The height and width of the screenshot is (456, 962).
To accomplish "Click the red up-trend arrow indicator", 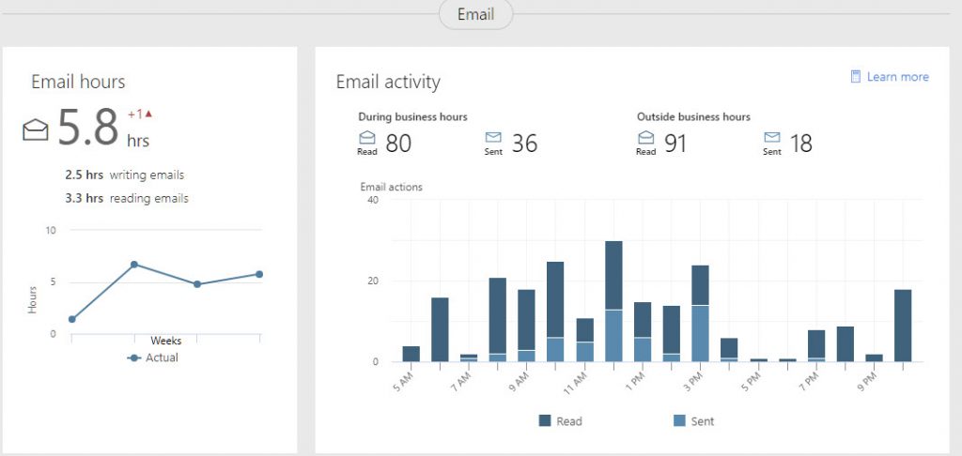I will click(x=148, y=114).
